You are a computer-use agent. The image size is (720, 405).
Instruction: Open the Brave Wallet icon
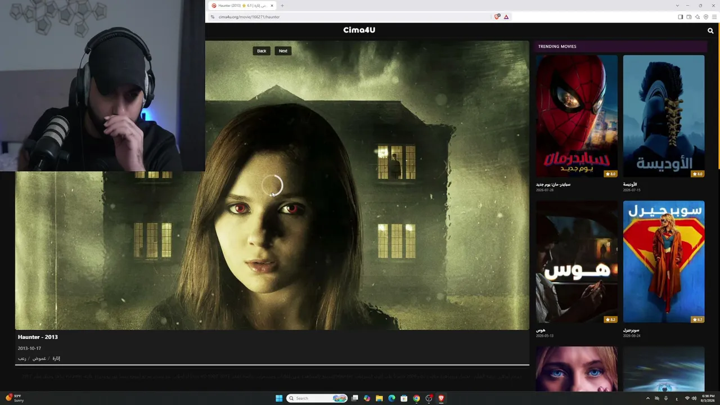coord(689,17)
